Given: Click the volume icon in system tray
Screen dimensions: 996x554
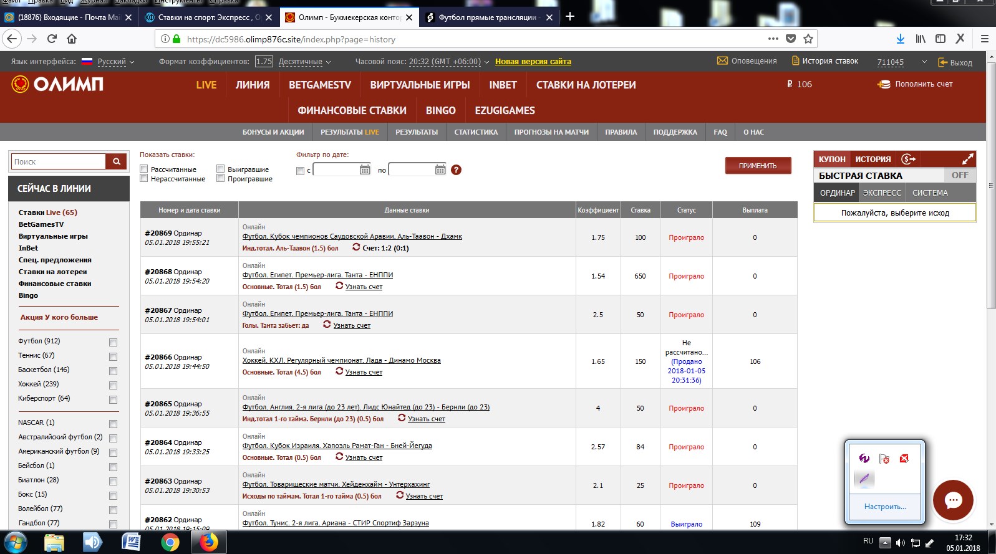Looking at the screenshot, I should 900,543.
